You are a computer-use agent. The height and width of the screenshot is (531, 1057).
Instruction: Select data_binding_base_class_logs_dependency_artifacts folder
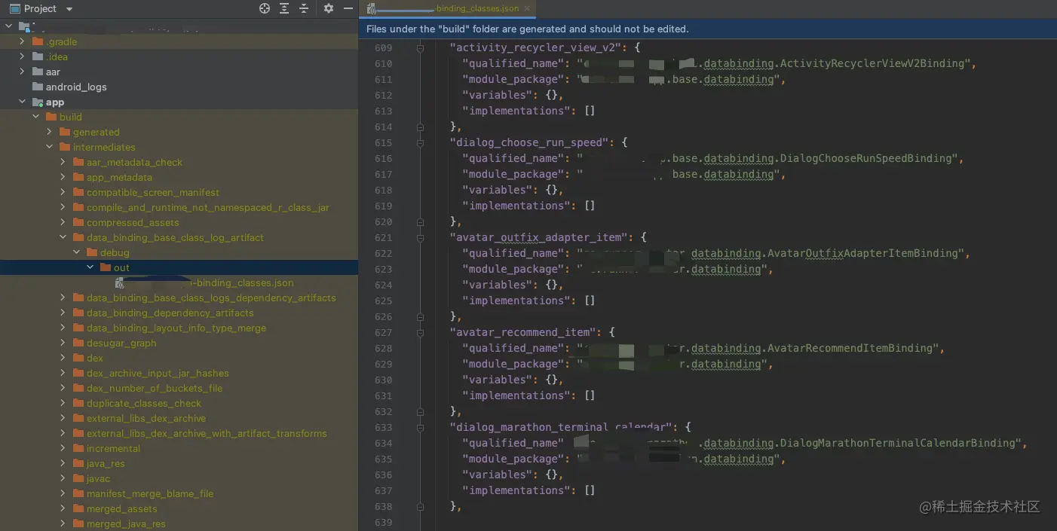tap(211, 298)
